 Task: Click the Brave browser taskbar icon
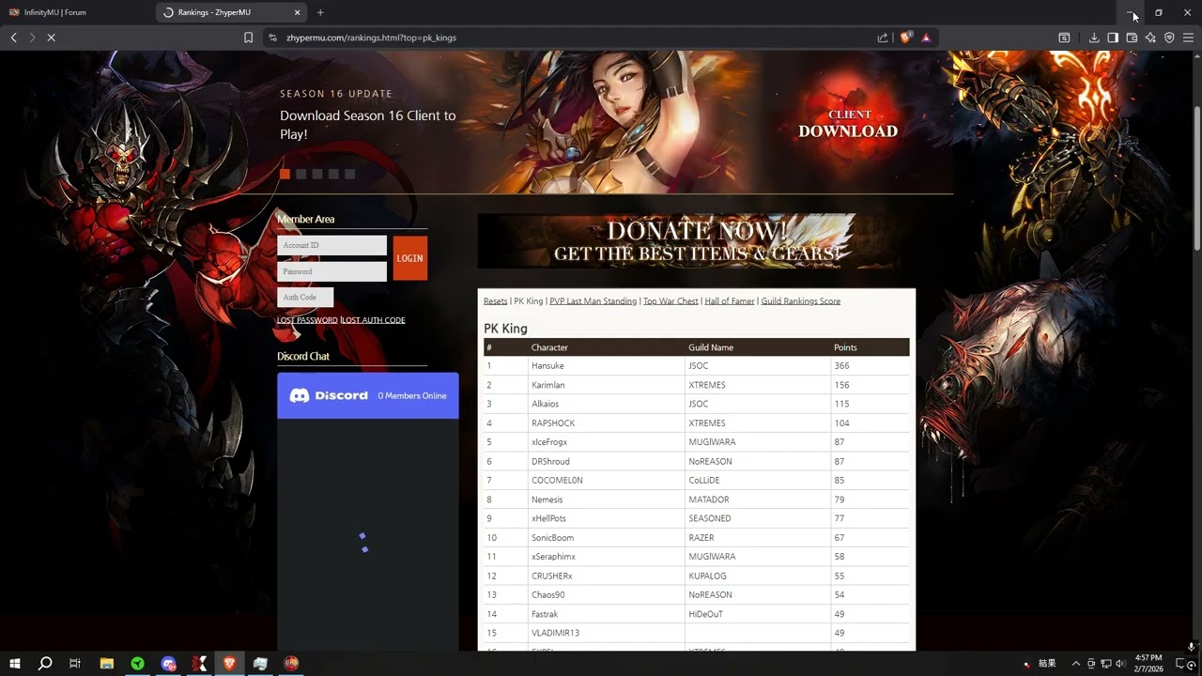230,663
